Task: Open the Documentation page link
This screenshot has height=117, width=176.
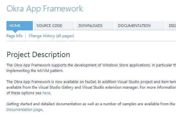Action: pyautogui.click(x=24, y=110)
